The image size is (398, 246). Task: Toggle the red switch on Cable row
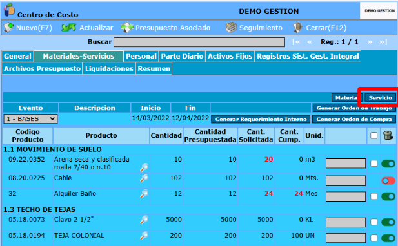[x=388, y=181]
